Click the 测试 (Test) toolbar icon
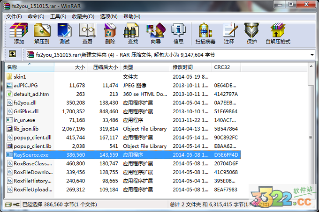 point(64,30)
